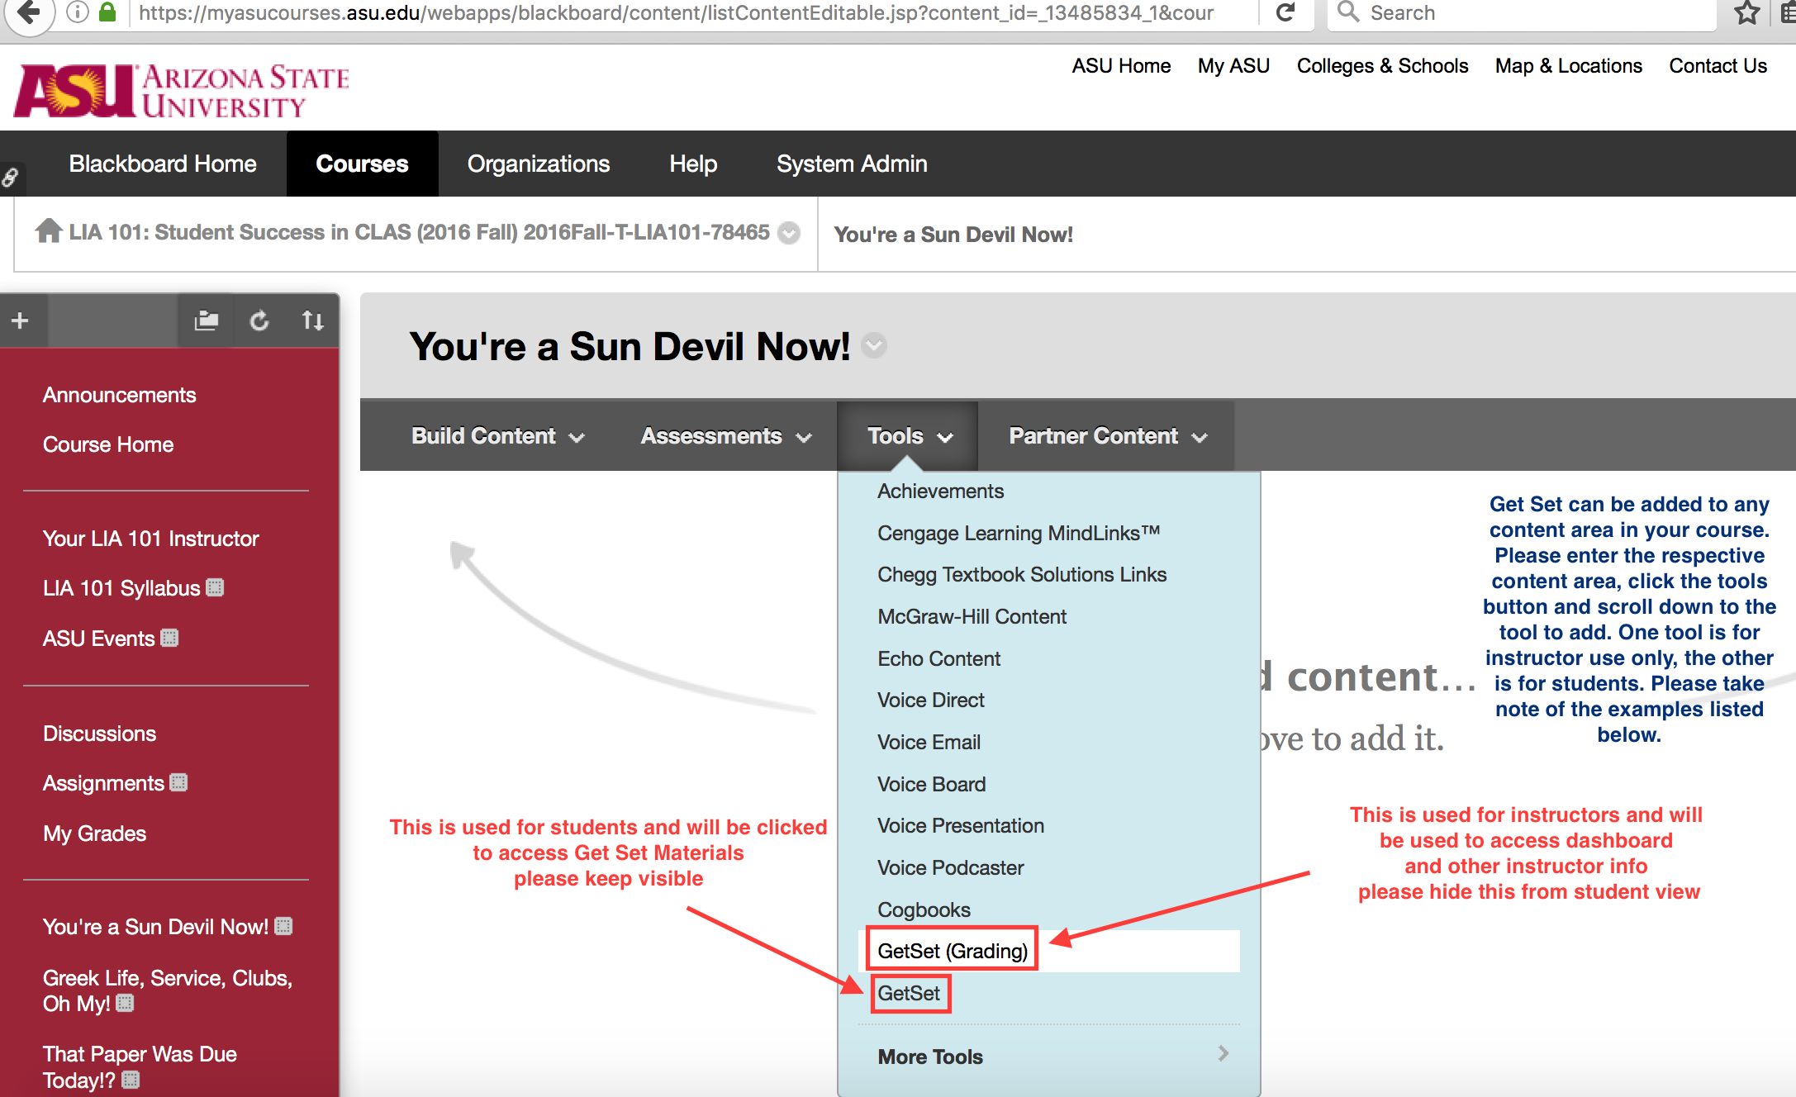Expand the course breadcrumb dropdown chevron
This screenshot has height=1097, width=1796.
coord(790,234)
